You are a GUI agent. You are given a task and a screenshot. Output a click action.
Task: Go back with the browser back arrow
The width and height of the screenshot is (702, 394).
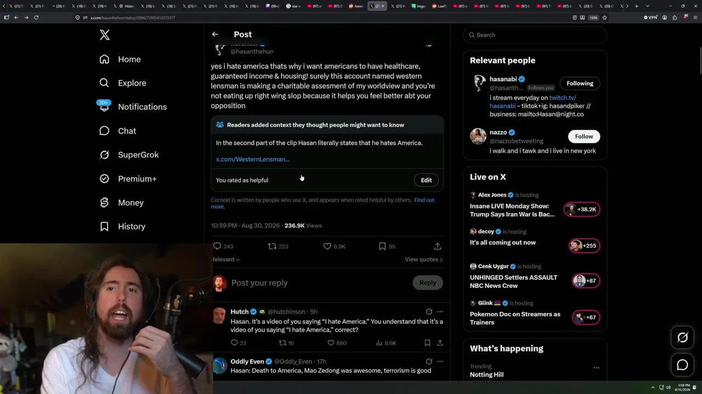point(16,18)
